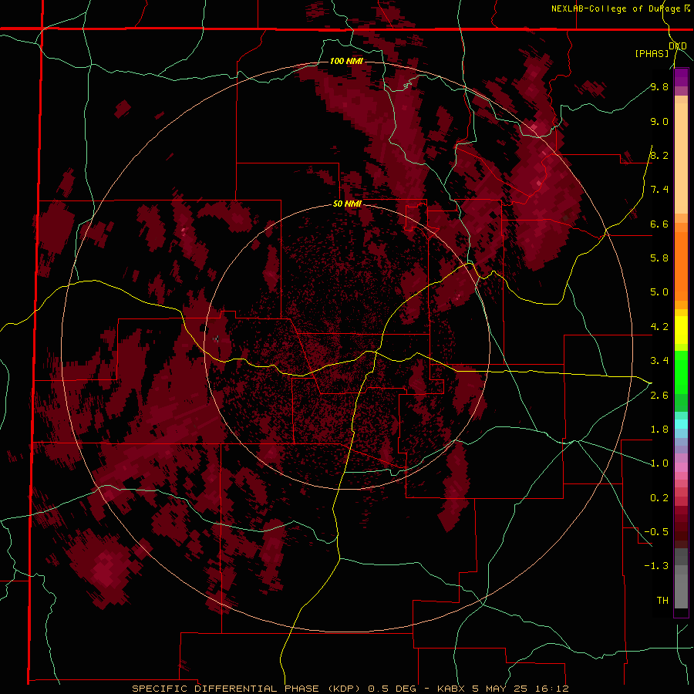Select the 6.6 scale value
Image resolution: width=694 pixels, height=694 pixels.
click(x=659, y=224)
